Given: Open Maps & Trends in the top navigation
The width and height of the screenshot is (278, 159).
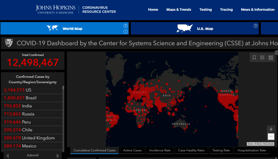Looking at the screenshot, I should (x=179, y=10).
